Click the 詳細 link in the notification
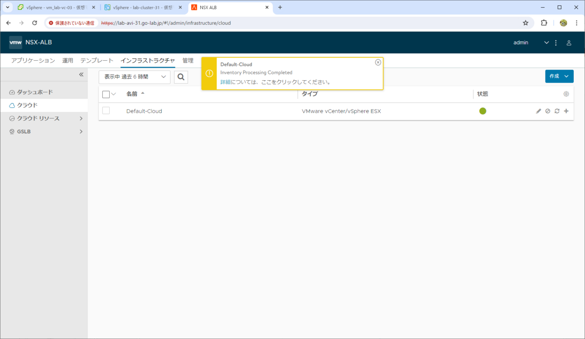The image size is (585, 339). coord(226,82)
